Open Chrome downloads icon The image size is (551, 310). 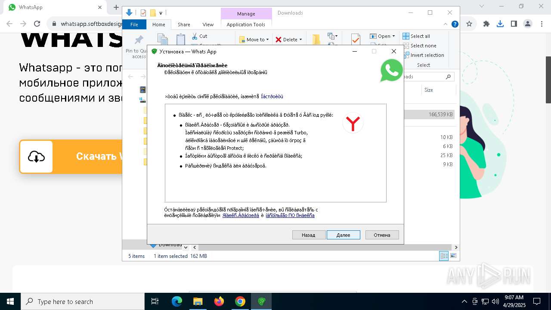point(500,24)
